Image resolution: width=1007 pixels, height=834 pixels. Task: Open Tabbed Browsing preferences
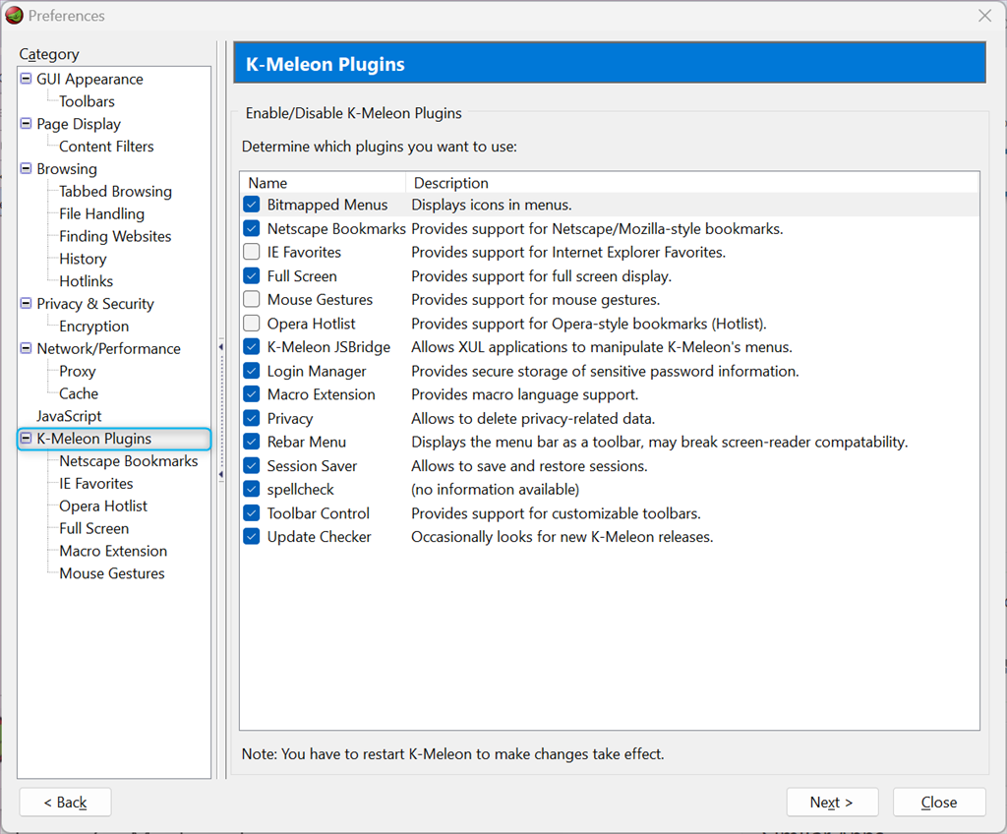click(116, 192)
